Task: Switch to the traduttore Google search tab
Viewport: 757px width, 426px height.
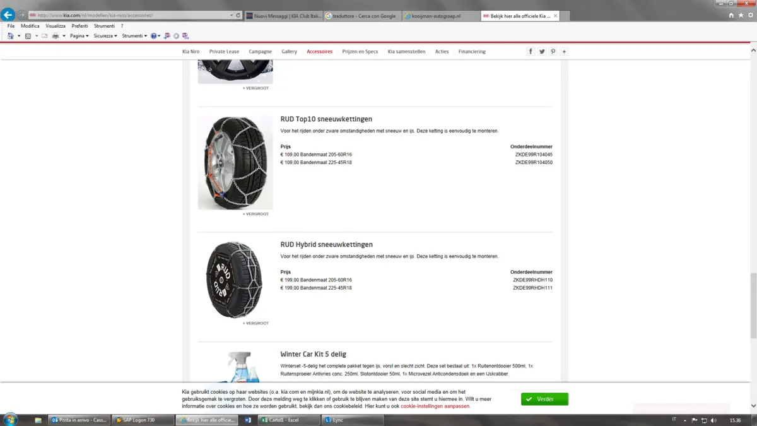Action: point(362,16)
